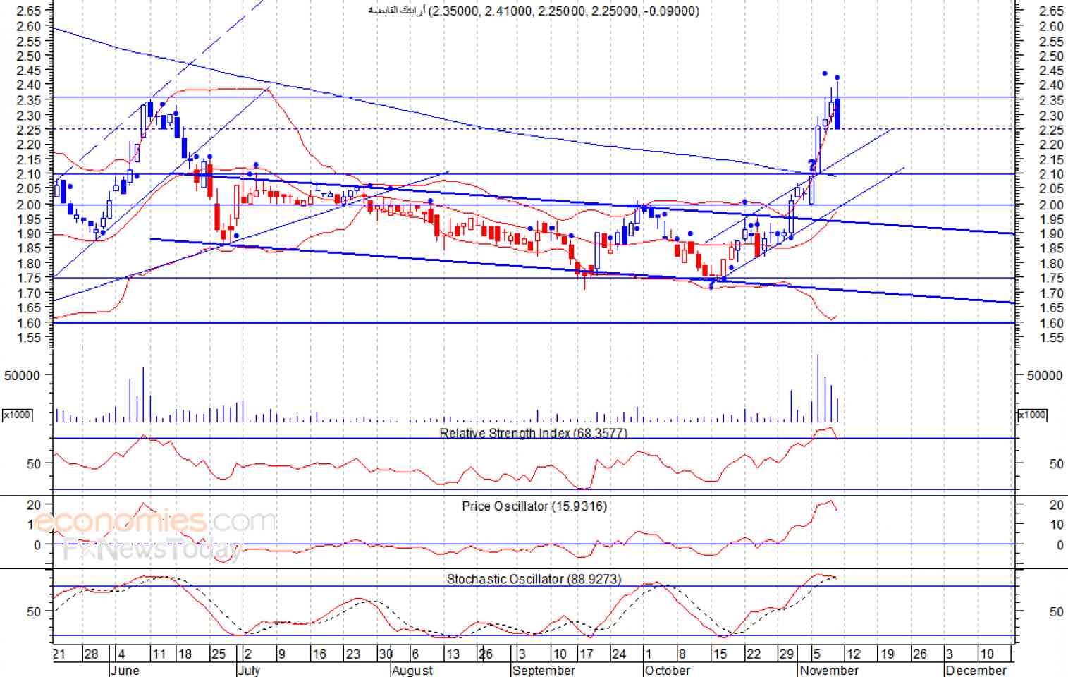Select the 2.35 price label on left axis
The width and height of the screenshot is (1068, 677).
(x=28, y=100)
